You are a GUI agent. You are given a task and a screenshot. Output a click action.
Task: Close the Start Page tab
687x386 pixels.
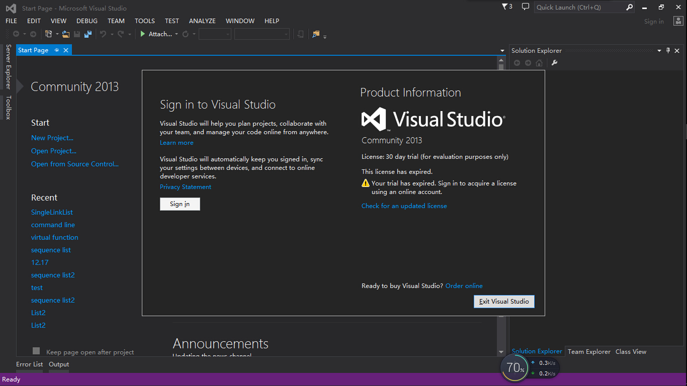click(66, 50)
